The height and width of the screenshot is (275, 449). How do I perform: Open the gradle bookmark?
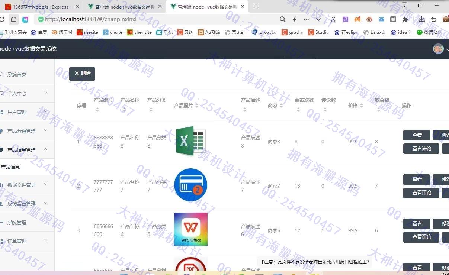pyautogui.click(x=292, y=32)
